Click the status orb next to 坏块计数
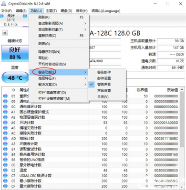The height and width of the screenshot is (190, 186). pos(5,123)
